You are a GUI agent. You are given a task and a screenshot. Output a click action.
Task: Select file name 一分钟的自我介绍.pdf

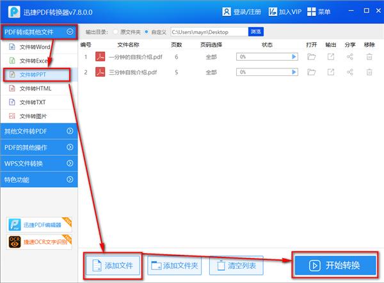[x=136, y=57]
